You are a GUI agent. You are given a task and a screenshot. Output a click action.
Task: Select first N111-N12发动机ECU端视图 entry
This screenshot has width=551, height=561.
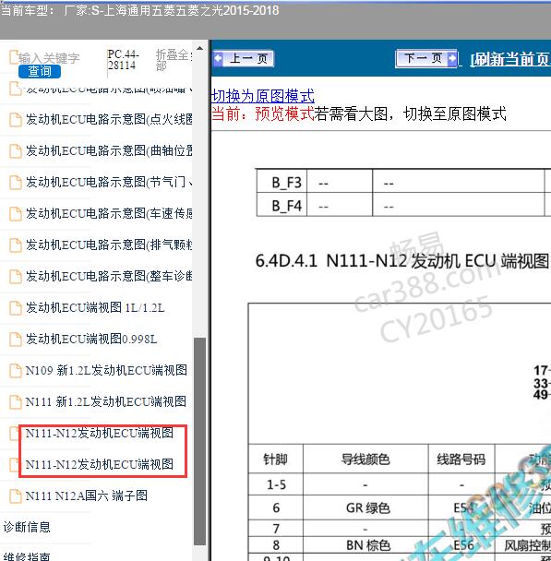tap(100, 434)
